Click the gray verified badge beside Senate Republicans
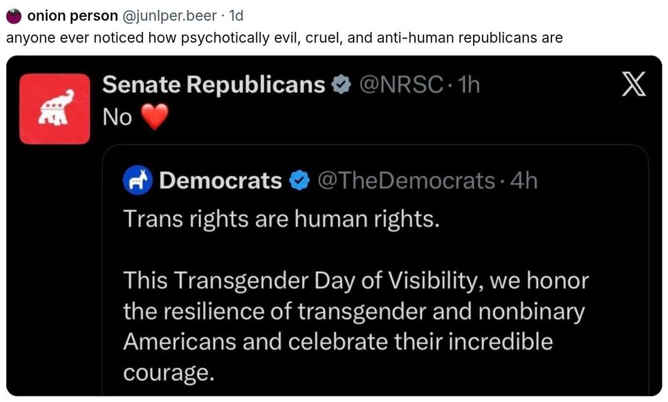 (x=339, y=84)
